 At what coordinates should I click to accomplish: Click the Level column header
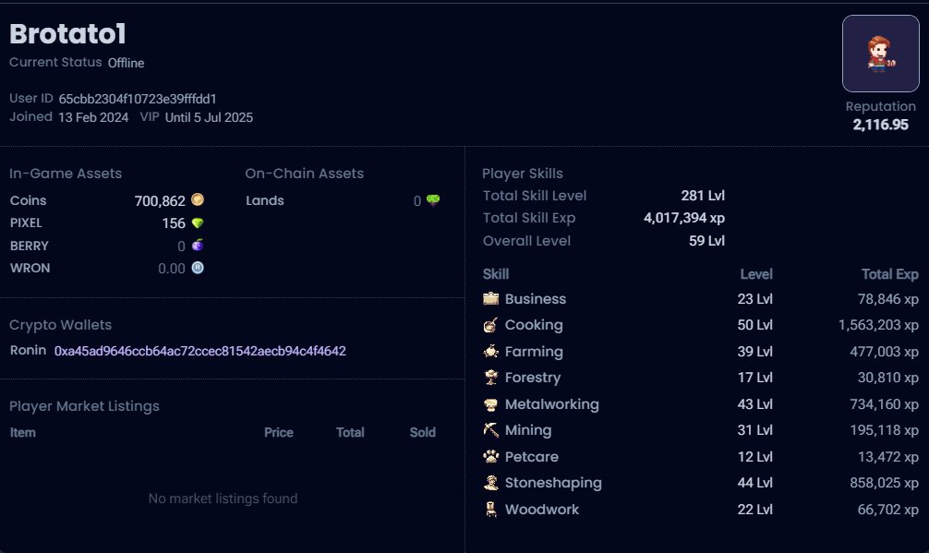756,274
